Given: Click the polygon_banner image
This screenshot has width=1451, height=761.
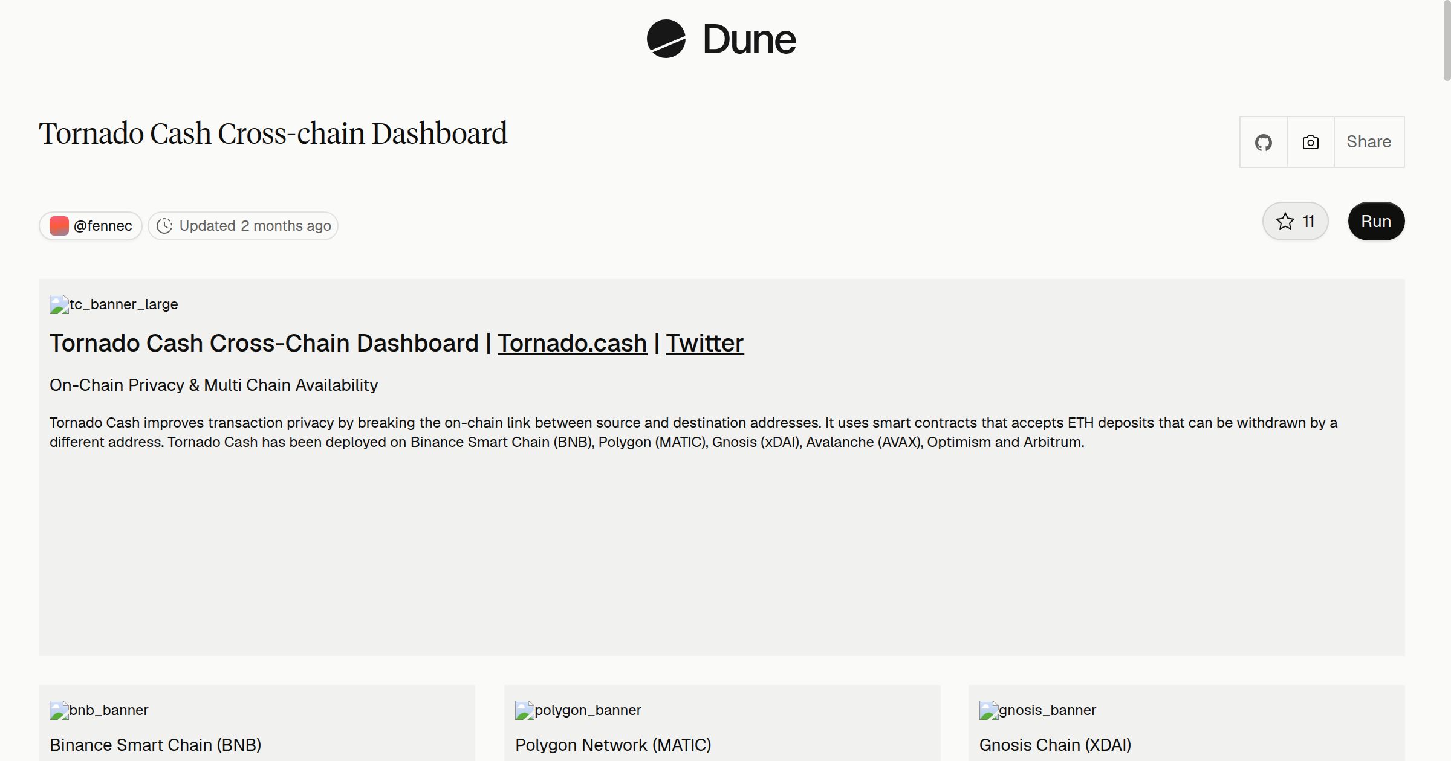Looking at the screenshot, I should [x=578, y=710].
